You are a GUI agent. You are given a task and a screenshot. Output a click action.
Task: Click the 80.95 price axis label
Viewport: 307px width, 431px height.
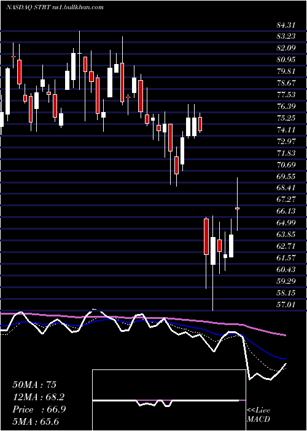pos(286,60)
